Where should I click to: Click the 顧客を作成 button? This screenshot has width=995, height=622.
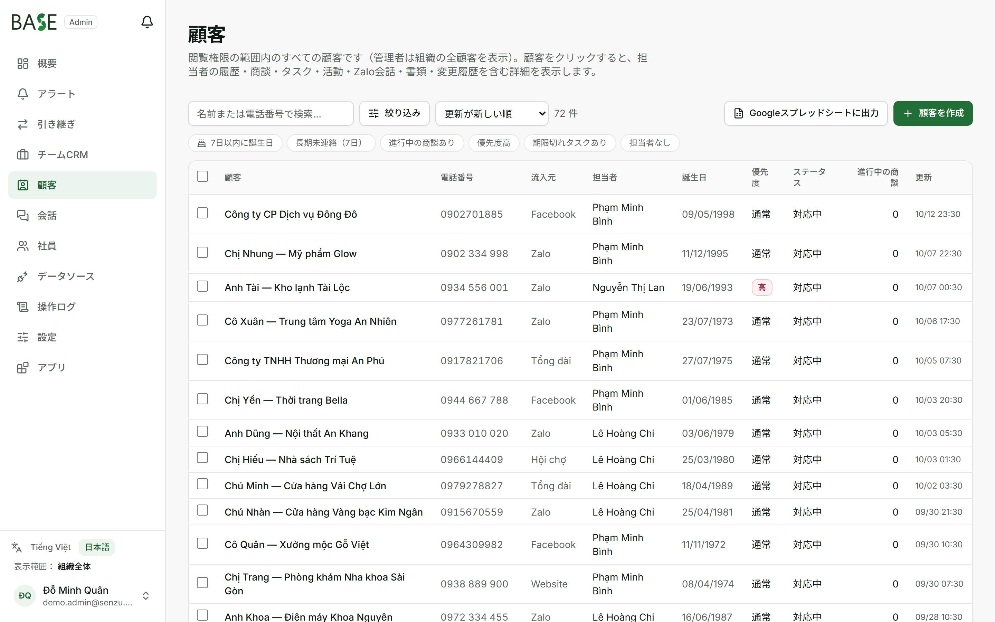coord(933,113)
